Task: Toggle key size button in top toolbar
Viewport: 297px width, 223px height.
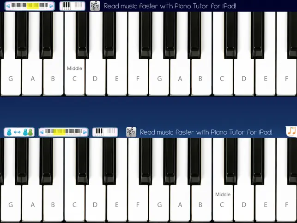Action: [x=72, y=6]
